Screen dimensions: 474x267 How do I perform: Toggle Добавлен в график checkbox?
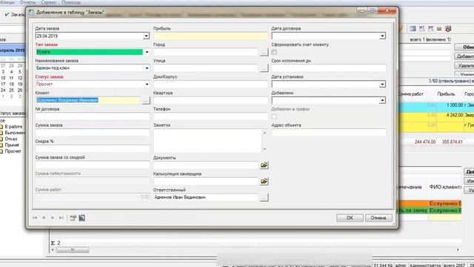pyautogui.click(x=274, y=116)
